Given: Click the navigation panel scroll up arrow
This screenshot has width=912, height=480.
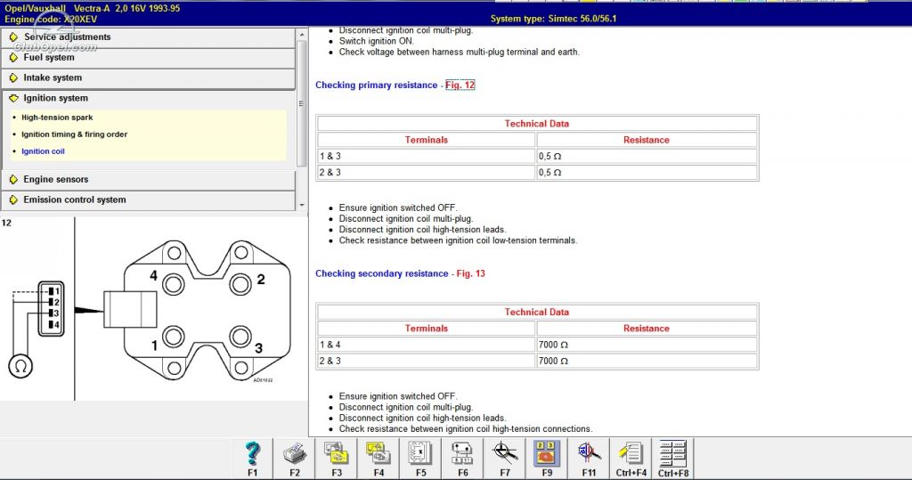Looking at the screenshot, I should (301, 35).
